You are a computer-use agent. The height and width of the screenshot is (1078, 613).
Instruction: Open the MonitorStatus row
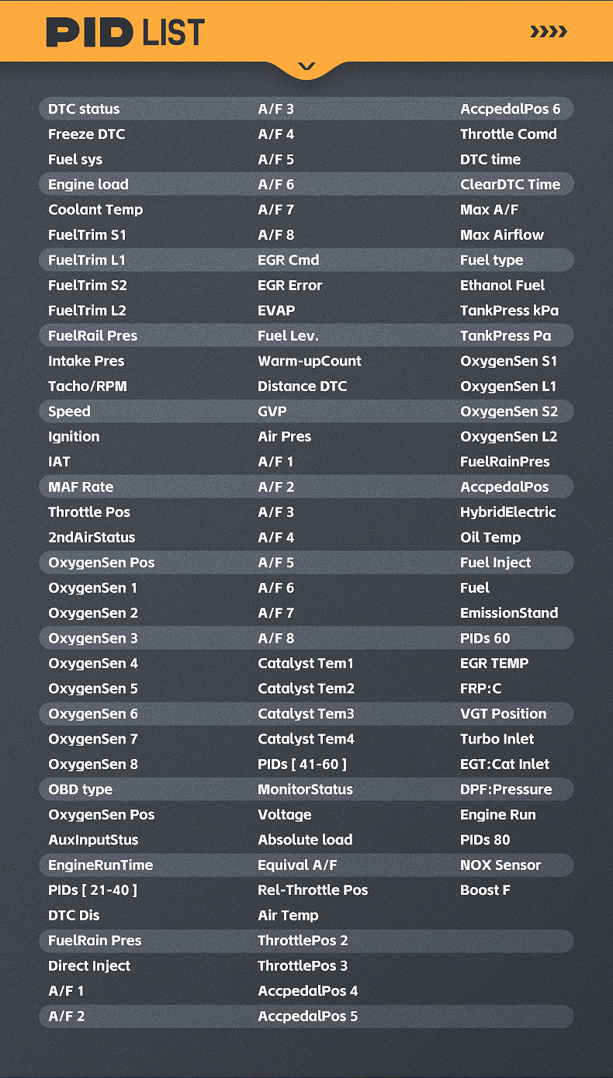click(x=305, y=790)
